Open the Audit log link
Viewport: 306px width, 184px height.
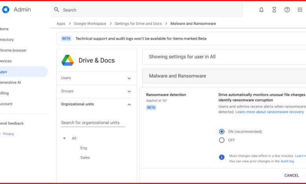pos(287,161)
